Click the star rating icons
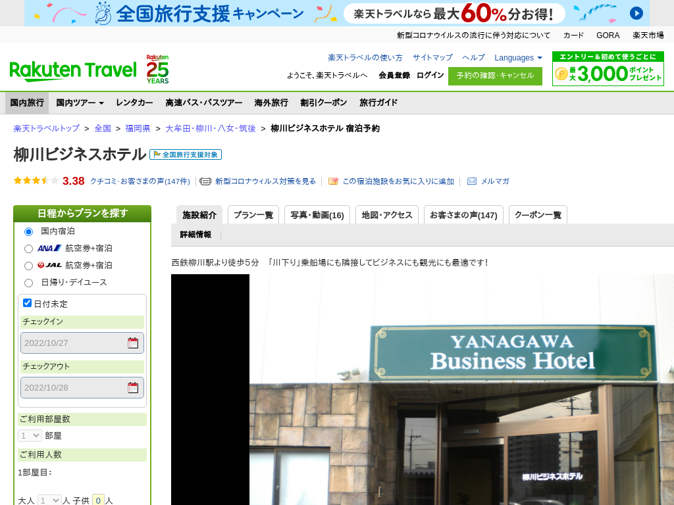The width and height of the screenshot is (674, 505). pos(36,181)
